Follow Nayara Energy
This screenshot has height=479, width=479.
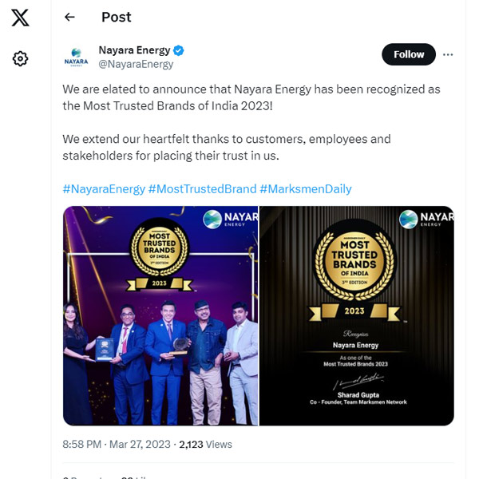(409, 54)
